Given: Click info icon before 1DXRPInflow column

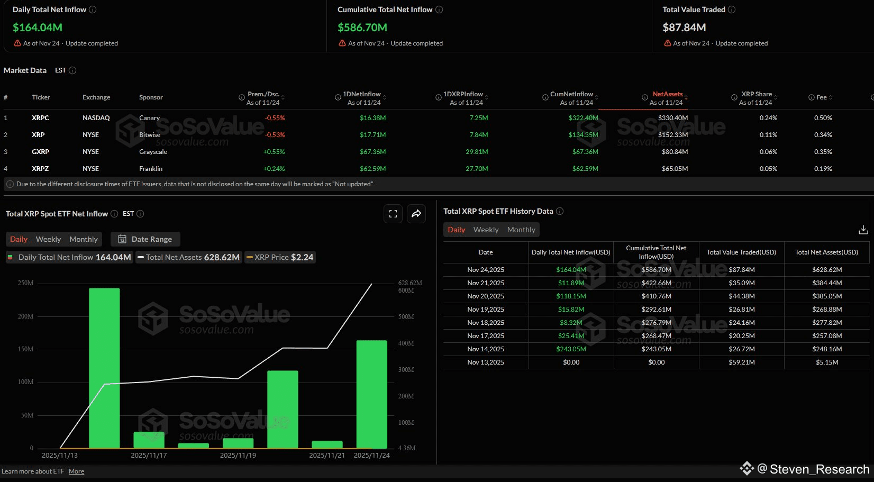Looking at the screenshot, I should click(x=439, y=97).
